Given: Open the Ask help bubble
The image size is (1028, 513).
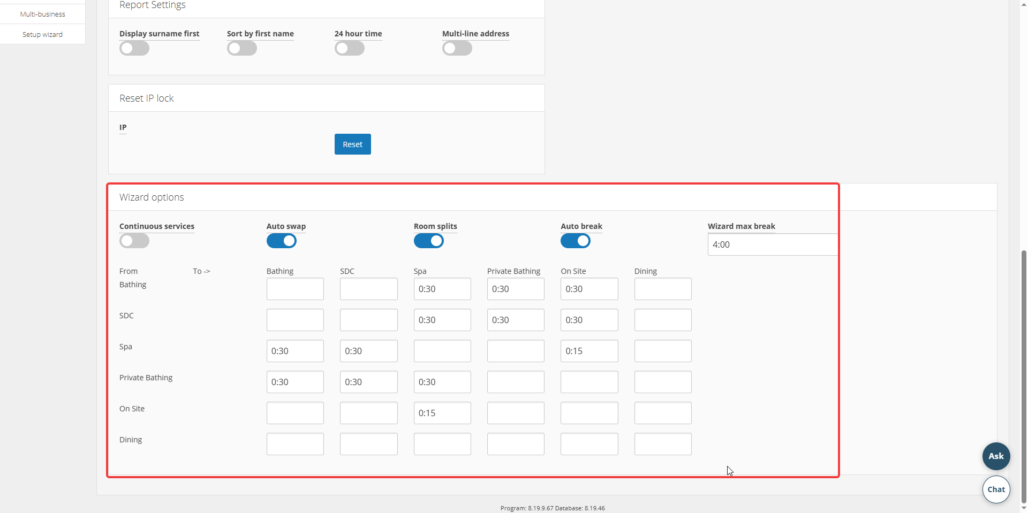Looking at the screenshot, I should point(996,456).
